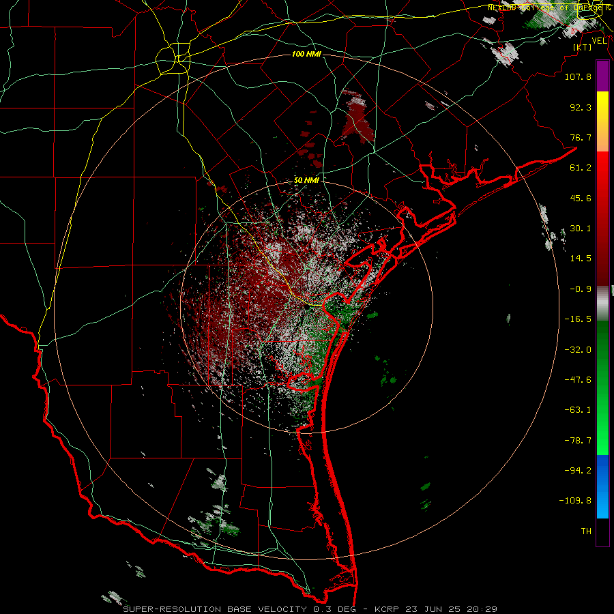This screenshot has height=614, width=614.
Task: Select the [KT] units label
Action: click(x=583, y=47)
